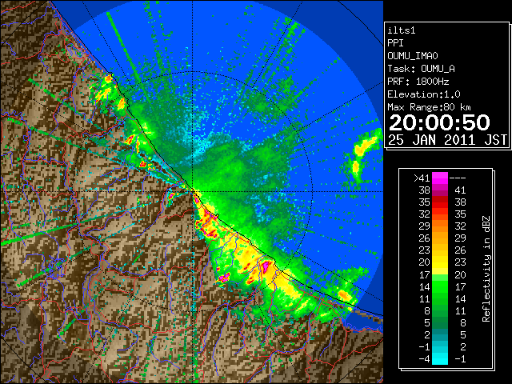Click the 'Task: OUMU_A' line
512x384 pixels.
[x=422, y=69]
